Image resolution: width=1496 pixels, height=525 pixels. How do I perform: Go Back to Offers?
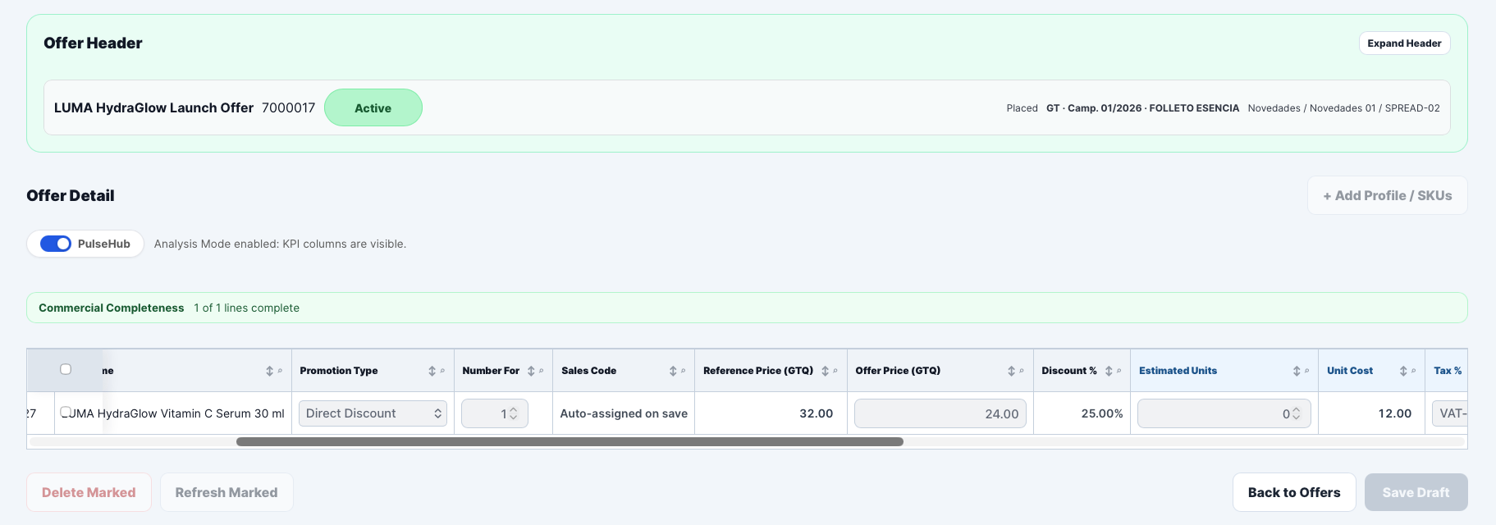coord(1294,492)
